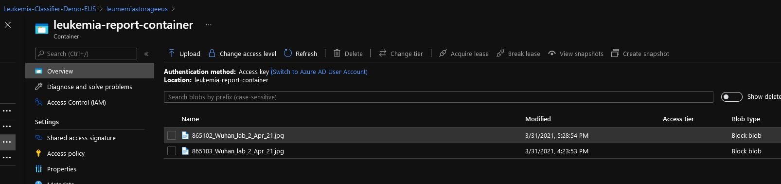This screenshot has width=781, height=184.
Task: Click the Properties bars icon
Action: 38,169
